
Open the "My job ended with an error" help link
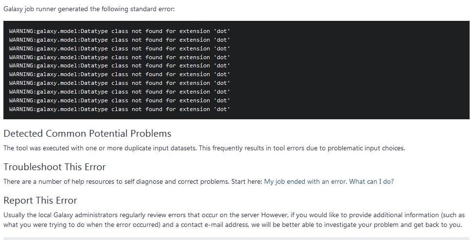306,182
